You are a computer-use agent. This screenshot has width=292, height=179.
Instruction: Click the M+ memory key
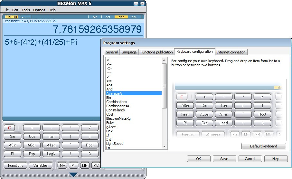coord(62,165)
